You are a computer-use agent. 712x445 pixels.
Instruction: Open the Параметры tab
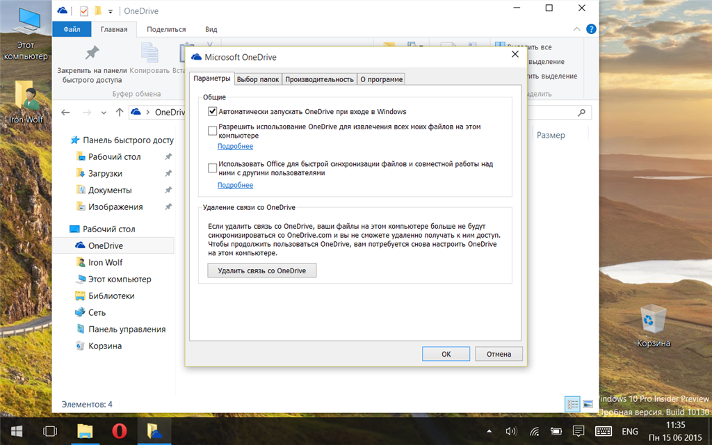pyautogui.click(x=211, y=79)
